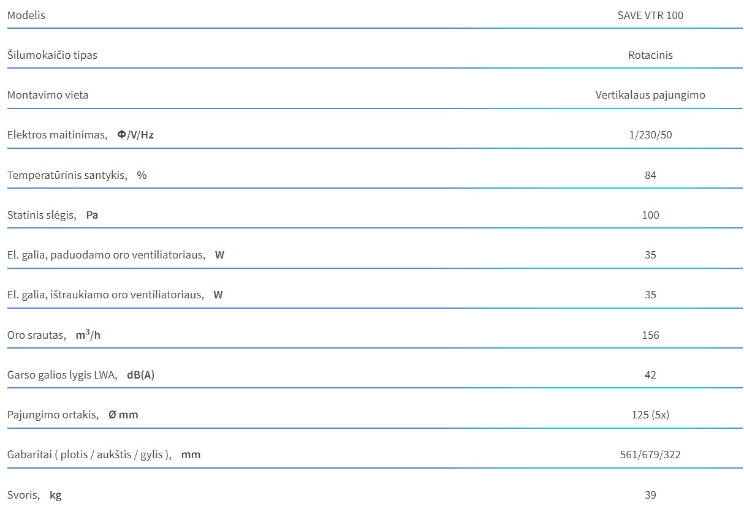Select 'El. galia, ištraukiamo oro ventiliatoriaus,' label

[105, 295]
